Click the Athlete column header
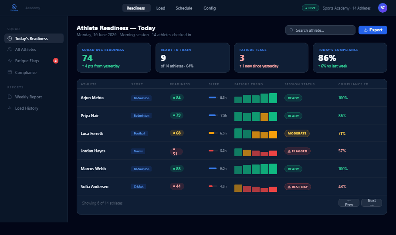The width and height of the screenshot is (396, 235). click(x=88, y=84)
